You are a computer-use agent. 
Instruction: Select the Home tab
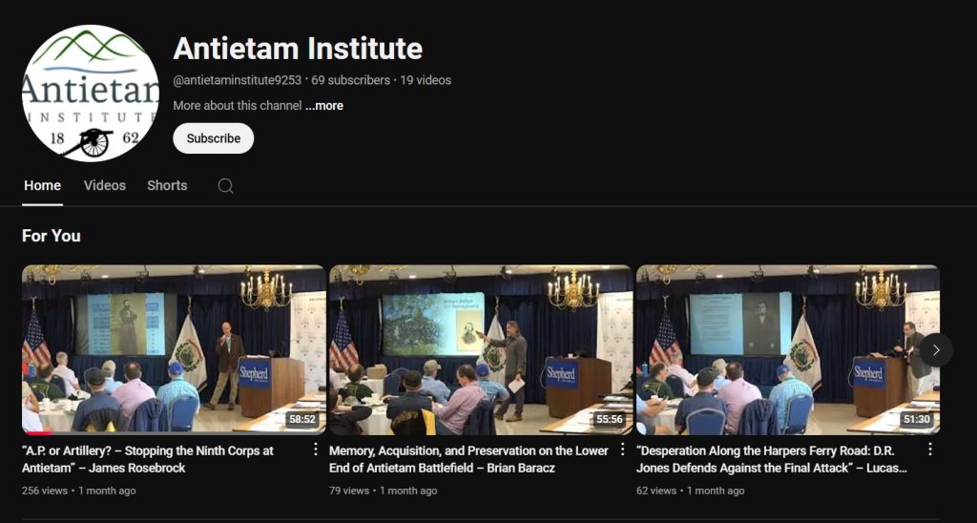point(42,185)
